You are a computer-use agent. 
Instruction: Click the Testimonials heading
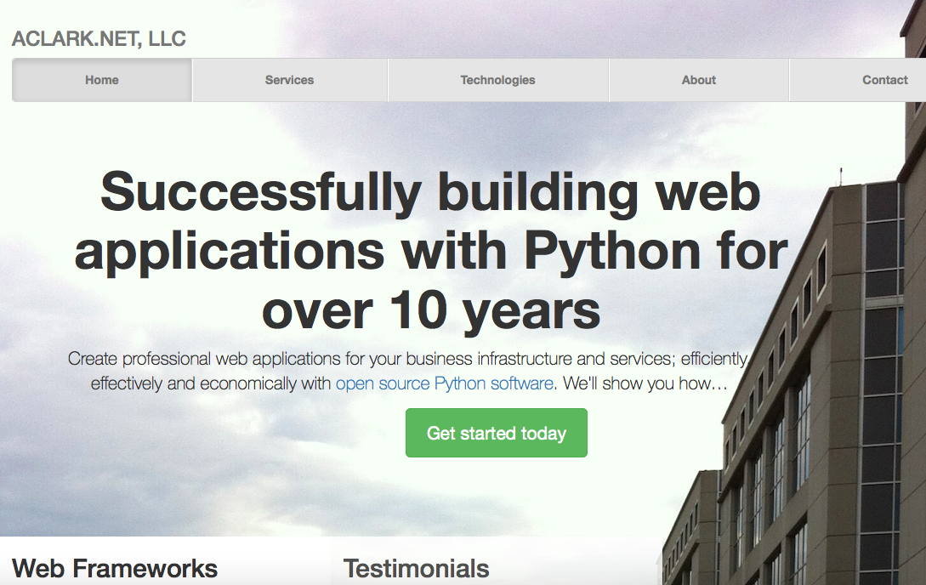(417, 569)
